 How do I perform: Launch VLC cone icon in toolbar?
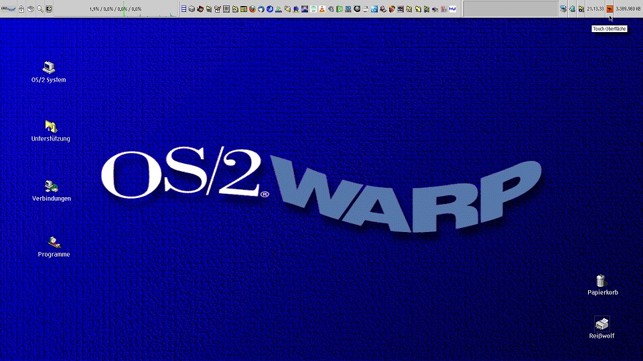click(322, 9)
